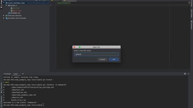Cancel the New File dialog
Screen dimensions: 193x108
(x=103, y=59)
